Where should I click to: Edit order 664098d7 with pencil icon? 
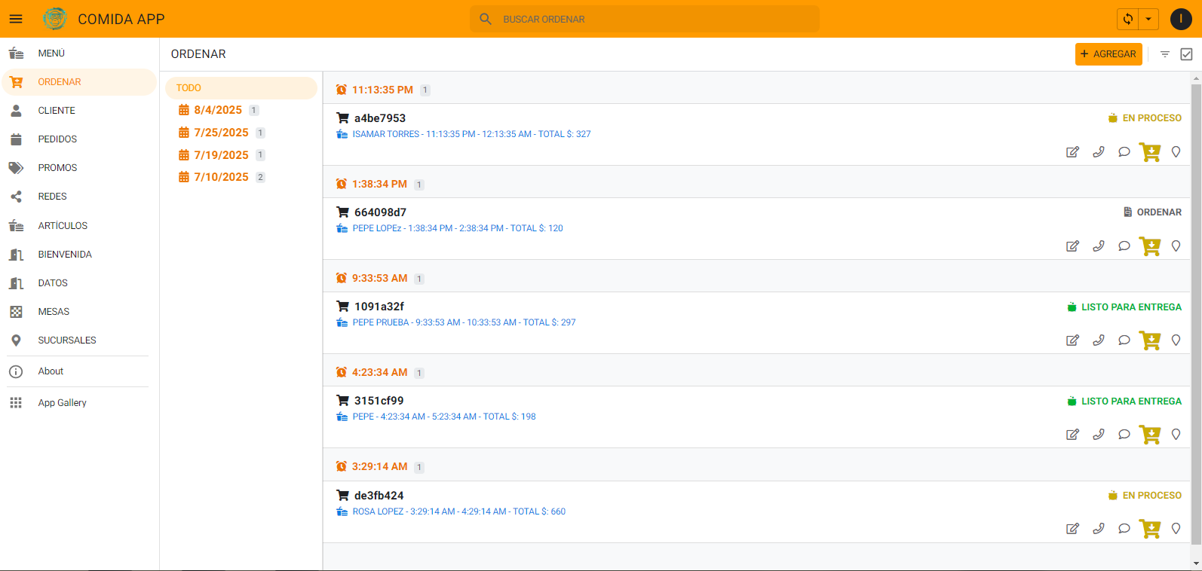coord(1072,246)
